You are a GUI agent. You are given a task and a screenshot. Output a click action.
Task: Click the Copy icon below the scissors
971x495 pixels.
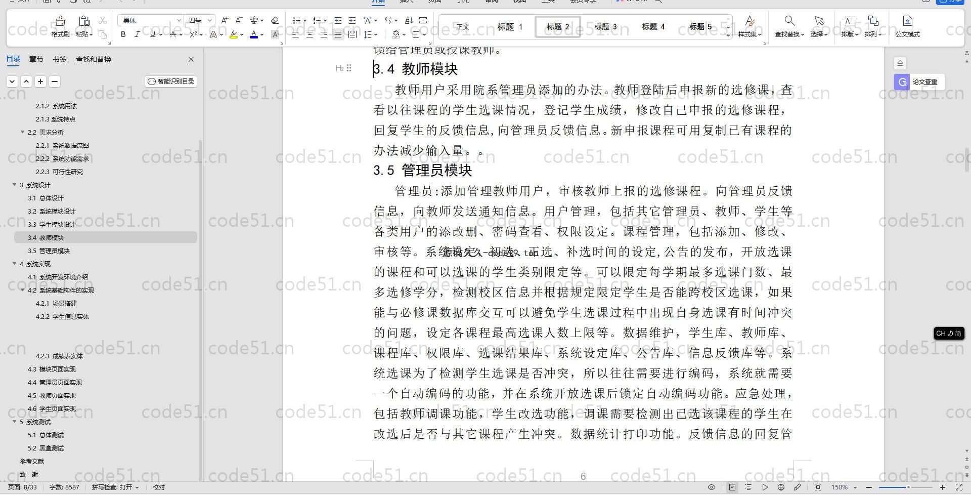[103, 34]
